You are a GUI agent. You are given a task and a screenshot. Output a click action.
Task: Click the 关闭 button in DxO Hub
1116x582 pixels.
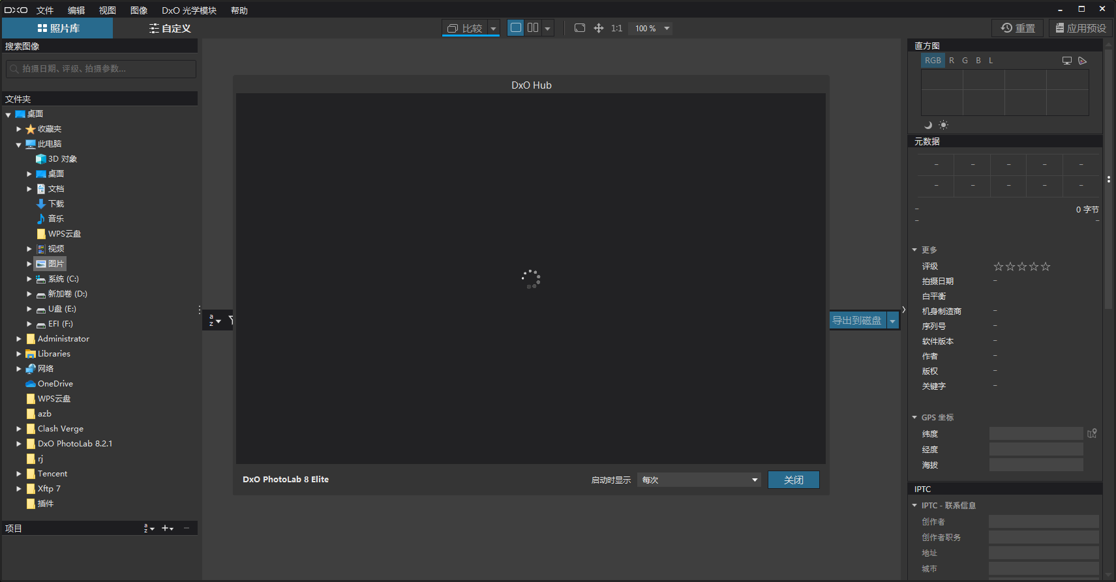(x=793, y=480)
